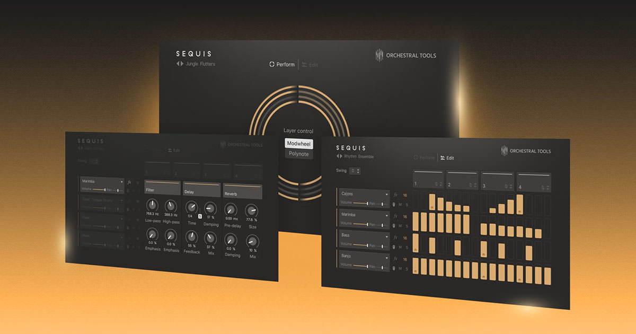Click the step count 16 on Cajons track
This screenshot has width=636, height=334.
click(405, 195)
